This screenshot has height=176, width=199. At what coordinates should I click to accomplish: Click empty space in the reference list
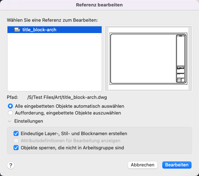pos(55,62)
